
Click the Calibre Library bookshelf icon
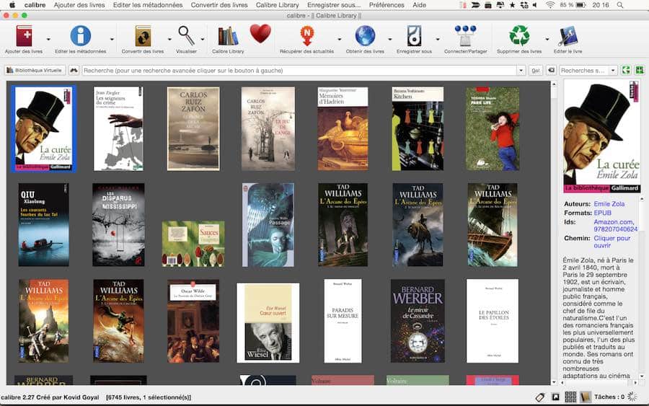click(228, 37)
